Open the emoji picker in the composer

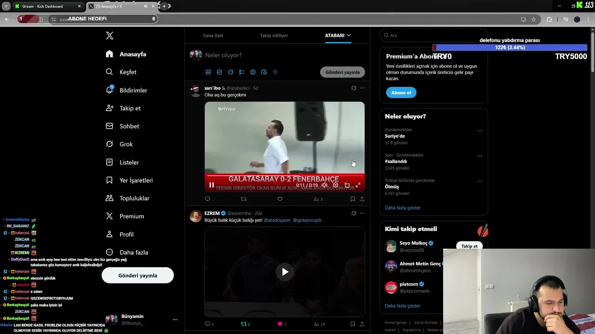(x=253, y=72)
